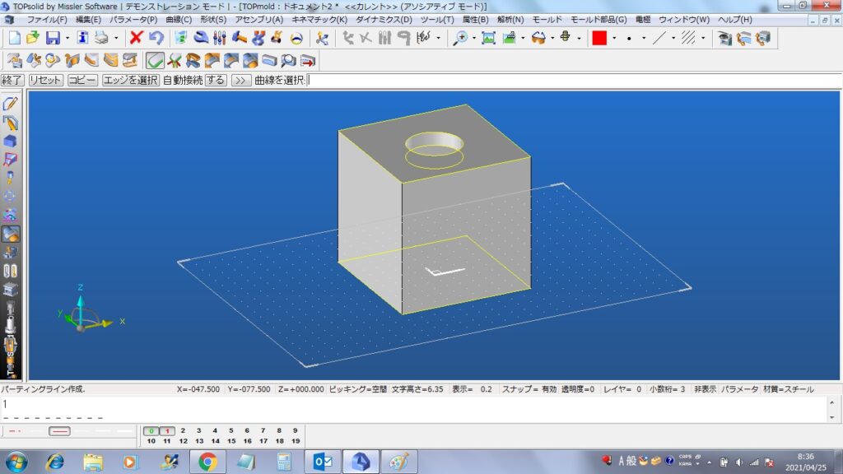Viewport: 843px width, 474px height.
Task: Open Outlook from the taskbar
Action: (323, 462)
